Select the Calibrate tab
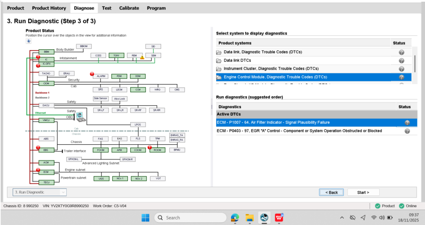Screen dimensions: 425x225 click(x=129, y=8)
